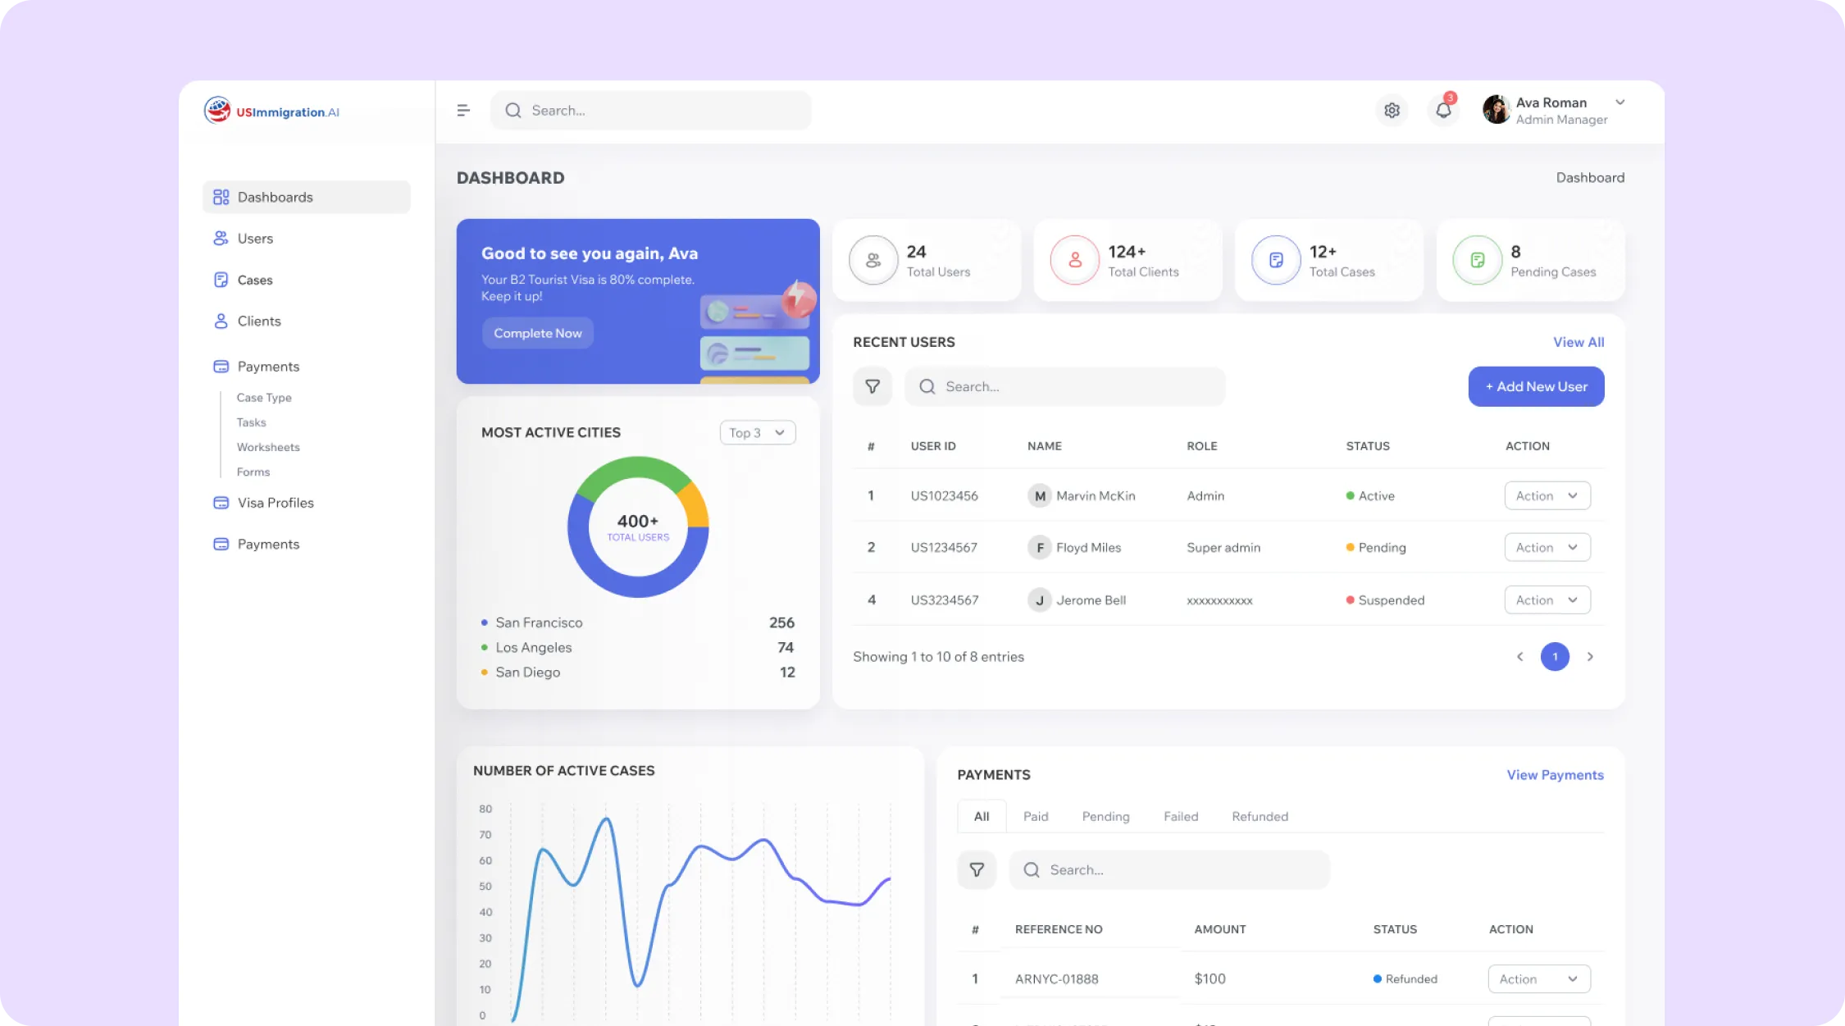The image size is (1845, 1026).
Task: Select the Case Type submenu item
Action: click(x=264, y=398)
